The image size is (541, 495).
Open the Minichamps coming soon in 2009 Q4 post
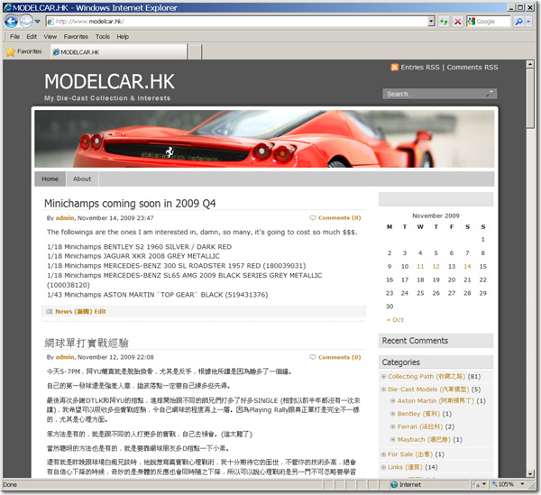point(130,204)
